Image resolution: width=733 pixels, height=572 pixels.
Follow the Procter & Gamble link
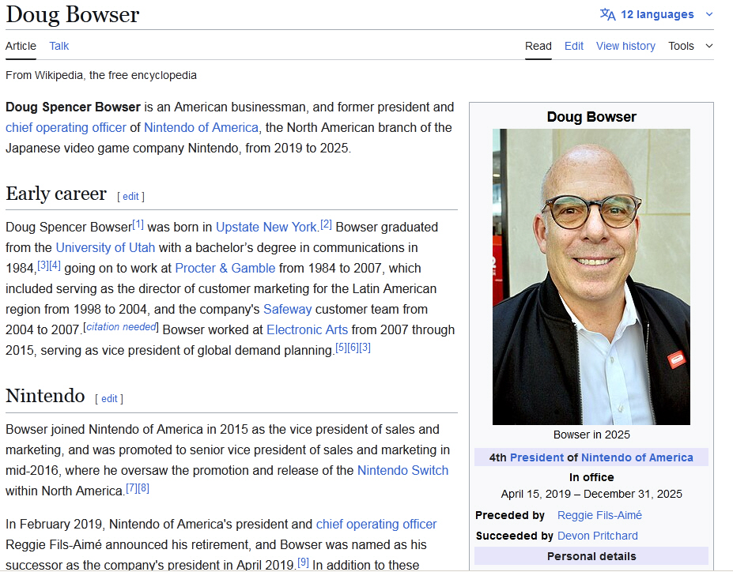pos(225,268)
